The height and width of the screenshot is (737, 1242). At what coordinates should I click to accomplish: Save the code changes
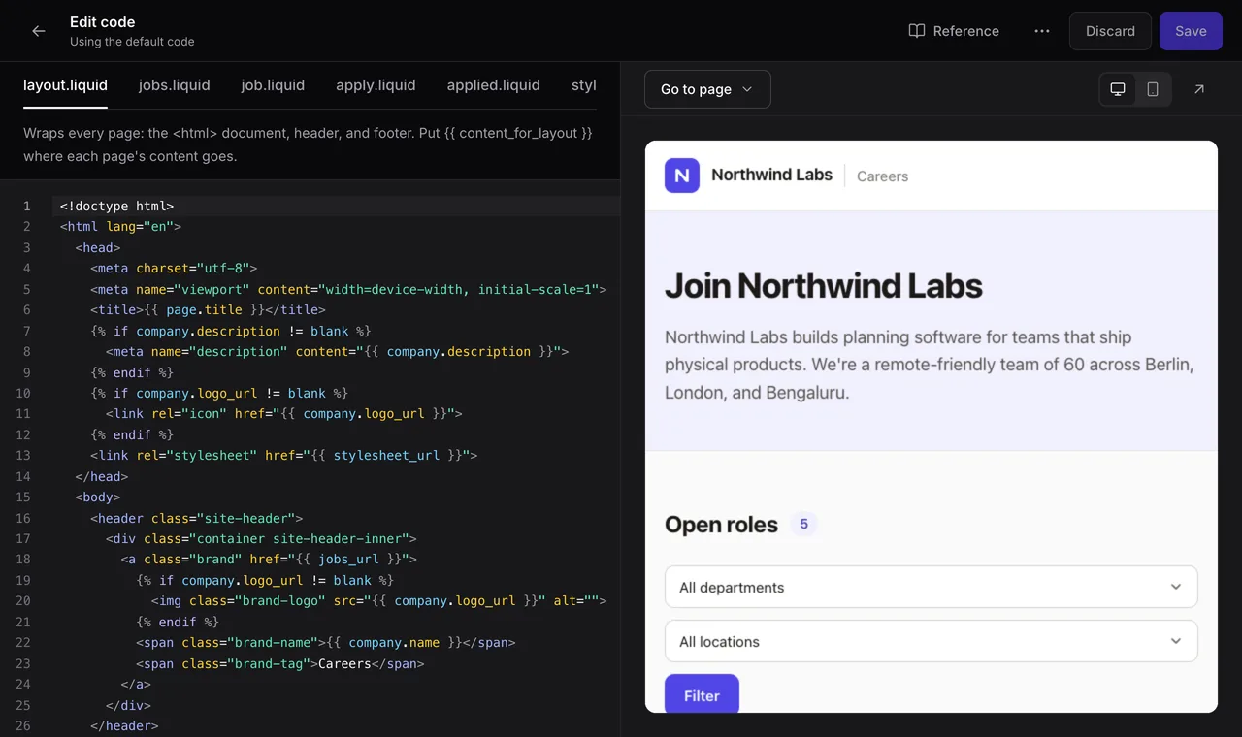pos(1191,31)
